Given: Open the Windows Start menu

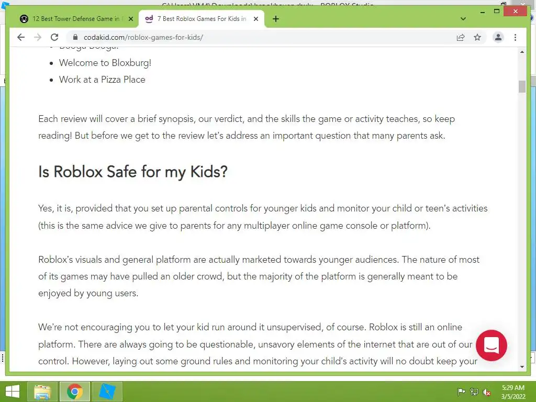Looking at the screenshot, I should [13, 392].
